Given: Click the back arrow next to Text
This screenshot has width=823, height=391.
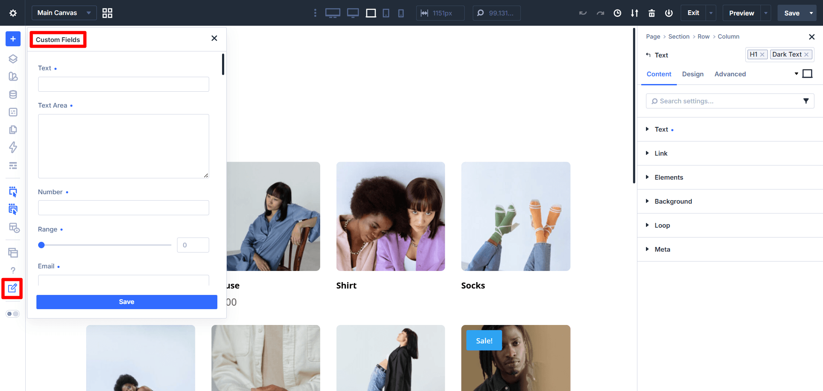Looking at the screenshot, I should coord(648,55).
